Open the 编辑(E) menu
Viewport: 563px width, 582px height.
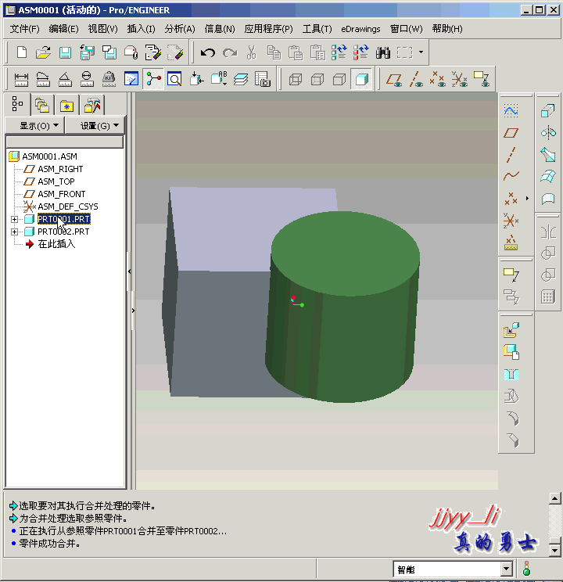64,29
